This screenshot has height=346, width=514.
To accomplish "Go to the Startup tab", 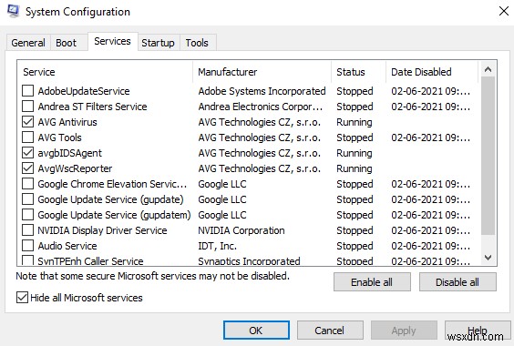I will 158,43.
